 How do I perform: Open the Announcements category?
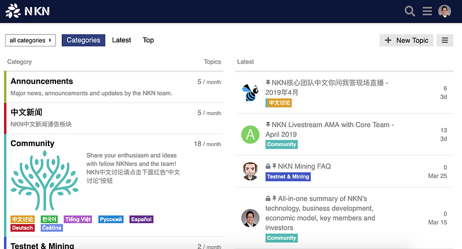click(42, 81)
